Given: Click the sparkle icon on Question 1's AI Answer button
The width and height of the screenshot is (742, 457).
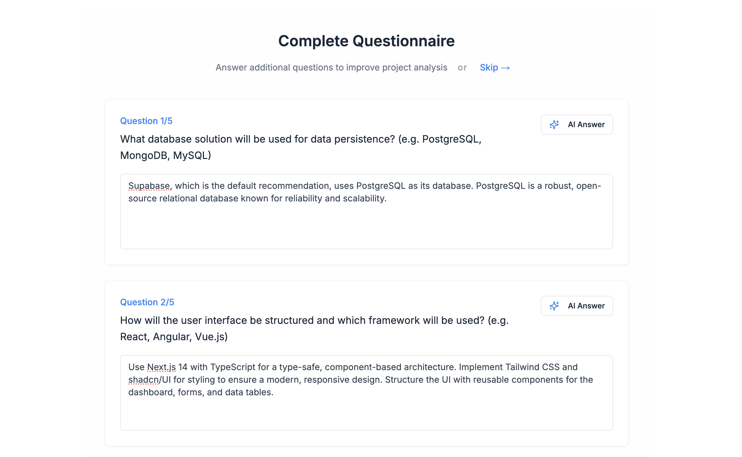Looking at the screenshot, I should tap(554, 125).
